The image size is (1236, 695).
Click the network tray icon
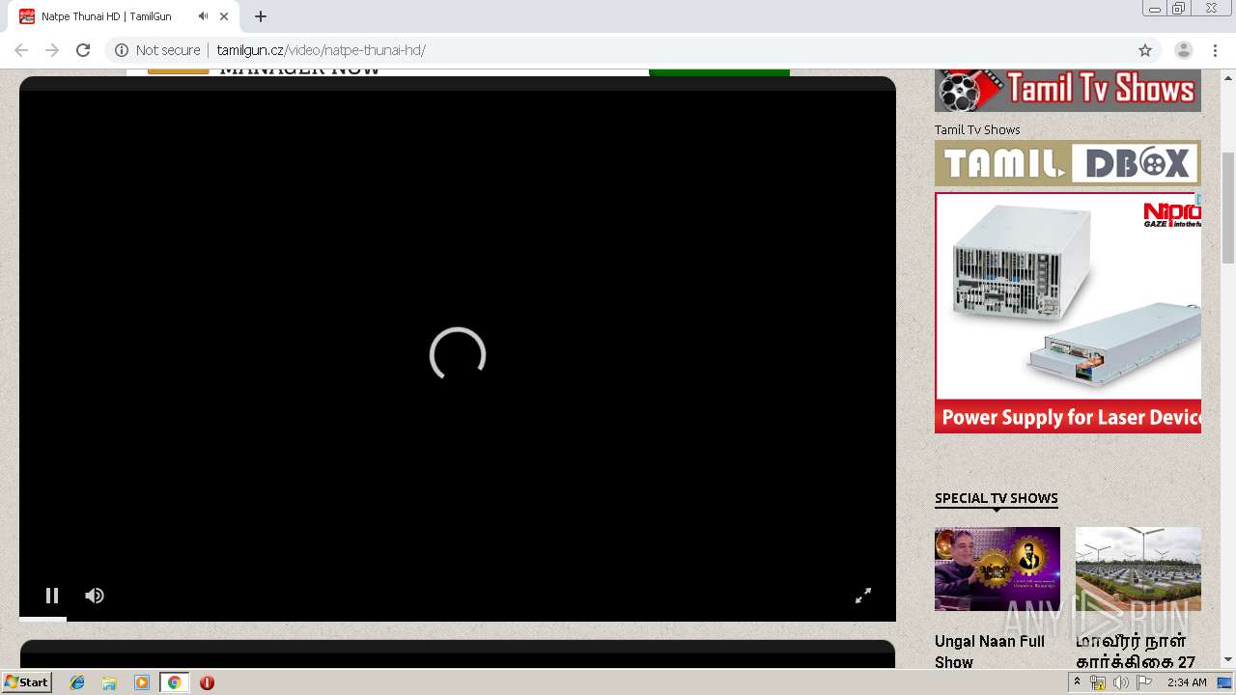click(1097, 682)
